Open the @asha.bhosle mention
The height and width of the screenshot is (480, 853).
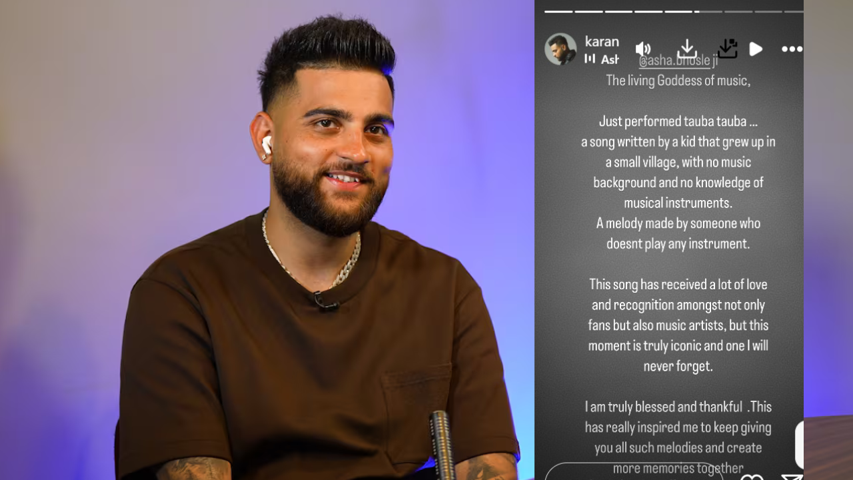tap(678, 61)
